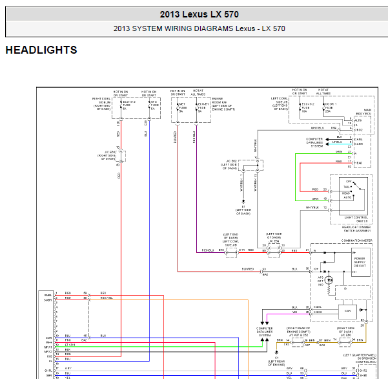Click the BA3 connector label
388x379 pixels.
(x=322, y=345)
